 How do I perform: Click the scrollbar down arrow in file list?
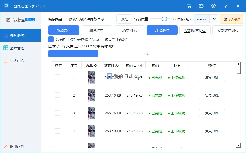tap(238, 145)
